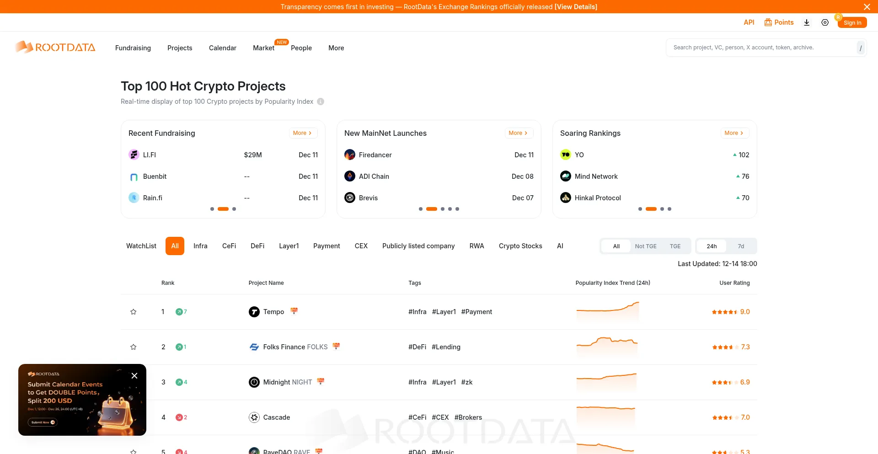Star the Folks Finance project
This screenshot has height=454, width=878.
click(134, 347)
